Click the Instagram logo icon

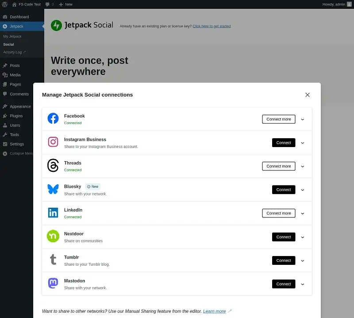point(53,142)
